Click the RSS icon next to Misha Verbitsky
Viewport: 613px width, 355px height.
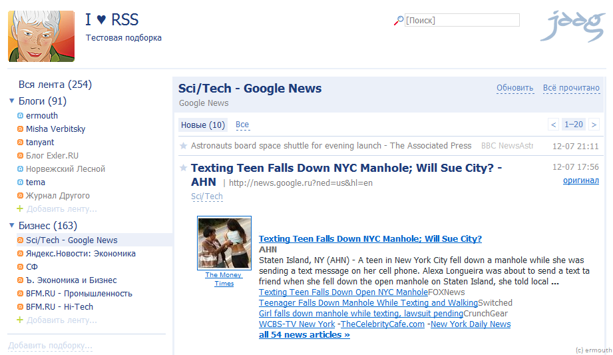point(21,129)
